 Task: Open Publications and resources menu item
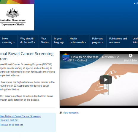[118, 40]
